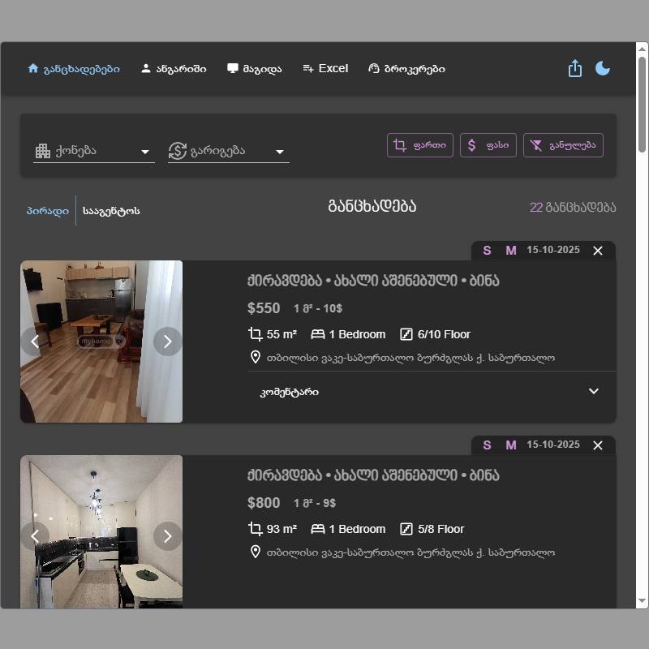Toggle dark mode with moon icon
This screenshot has width=649, height=649.
click(603, 69)
